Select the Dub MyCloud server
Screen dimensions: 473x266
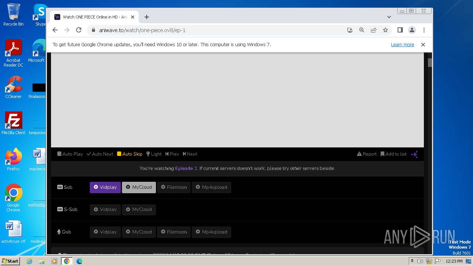(139, 232)
